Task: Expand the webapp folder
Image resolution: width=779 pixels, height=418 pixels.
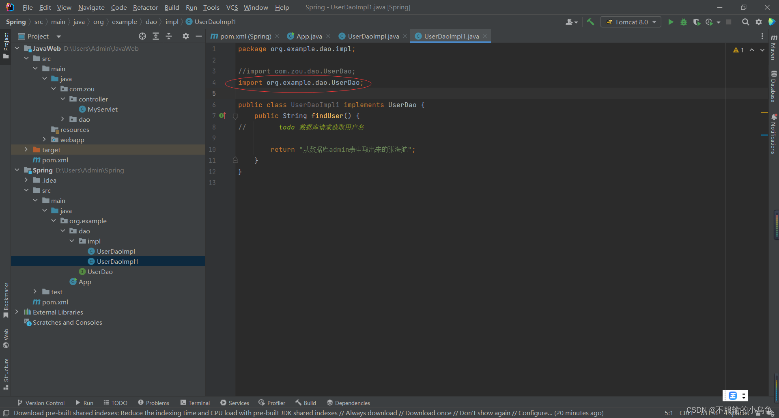Action: point(44,140)
